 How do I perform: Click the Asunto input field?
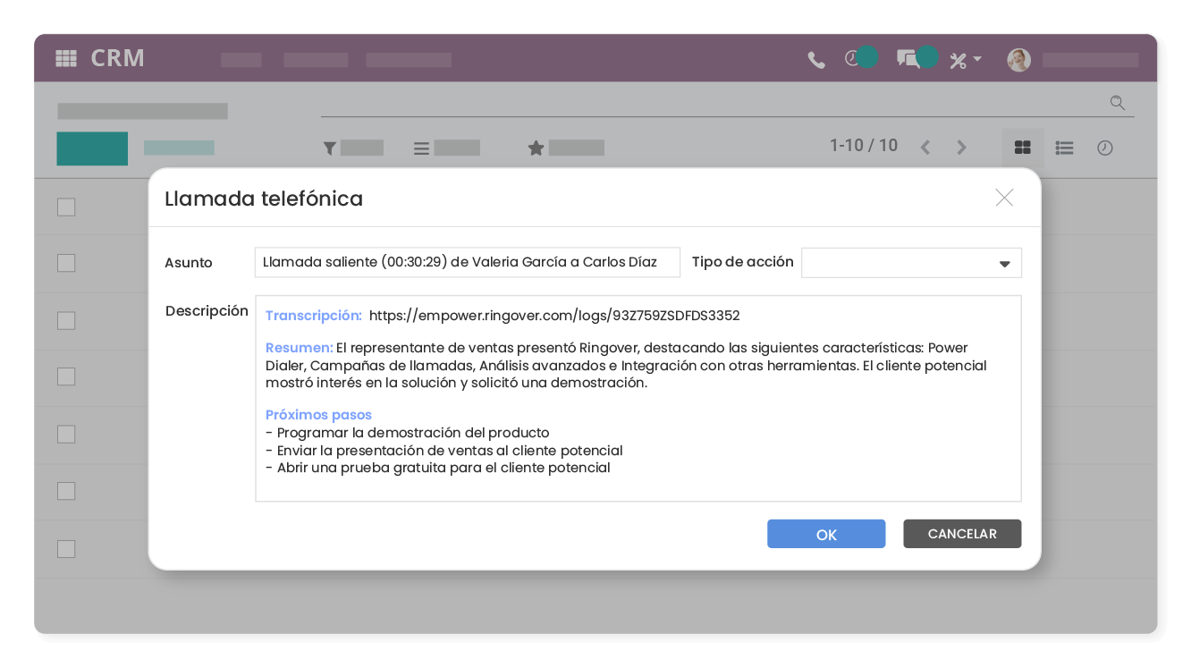(467, 262)
